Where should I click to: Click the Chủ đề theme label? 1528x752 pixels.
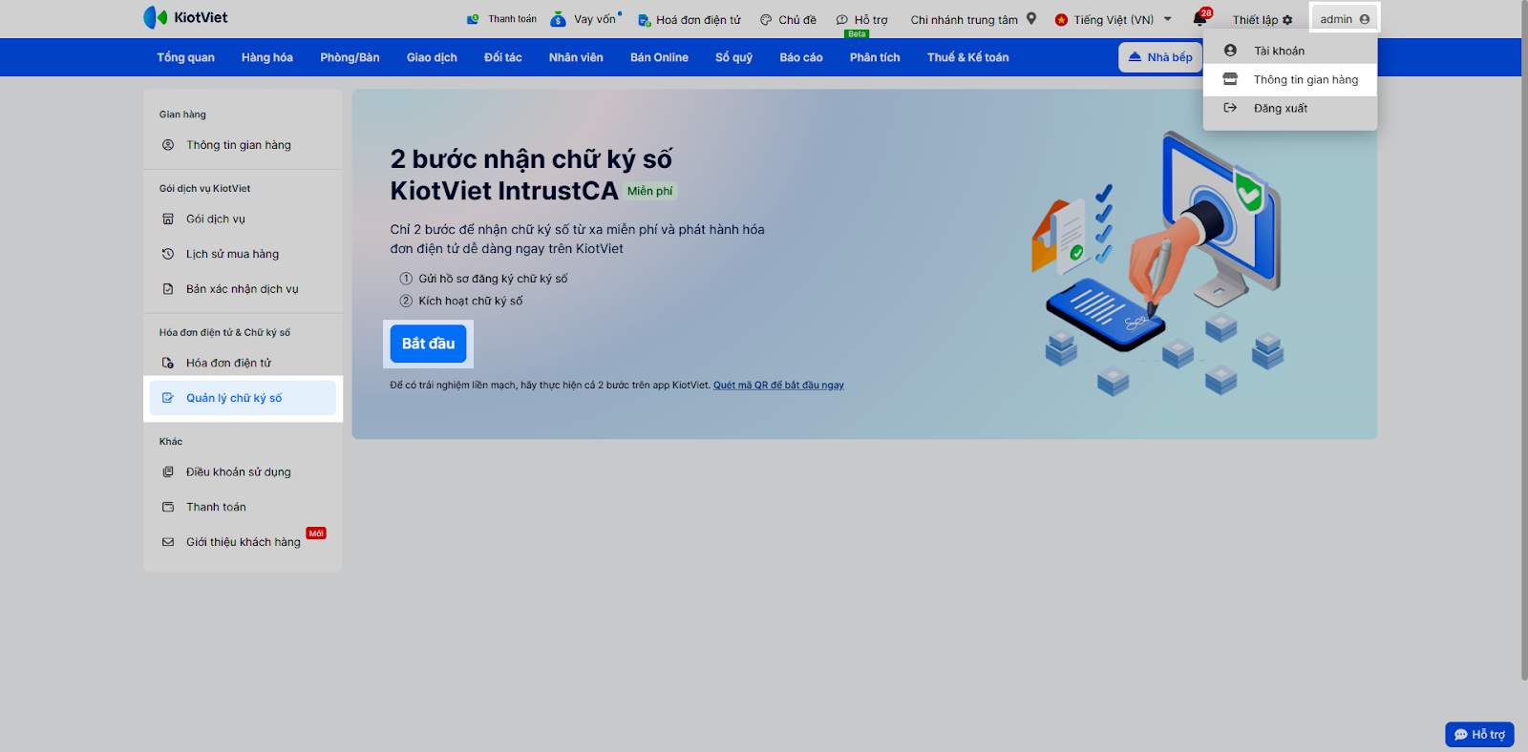[x=797, y=20]
